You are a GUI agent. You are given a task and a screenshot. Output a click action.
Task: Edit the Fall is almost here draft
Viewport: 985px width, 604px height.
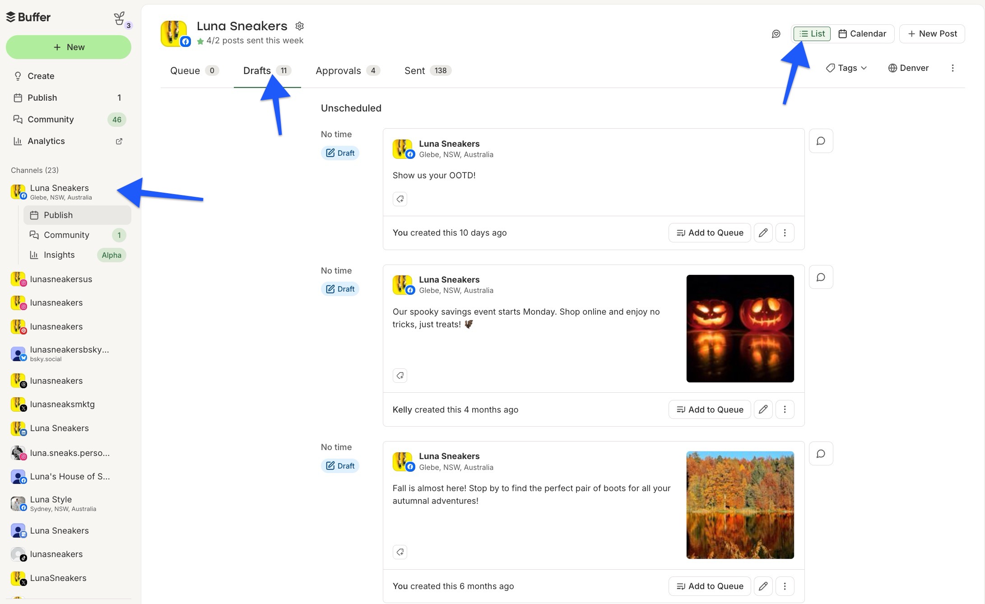click(763, 586)
